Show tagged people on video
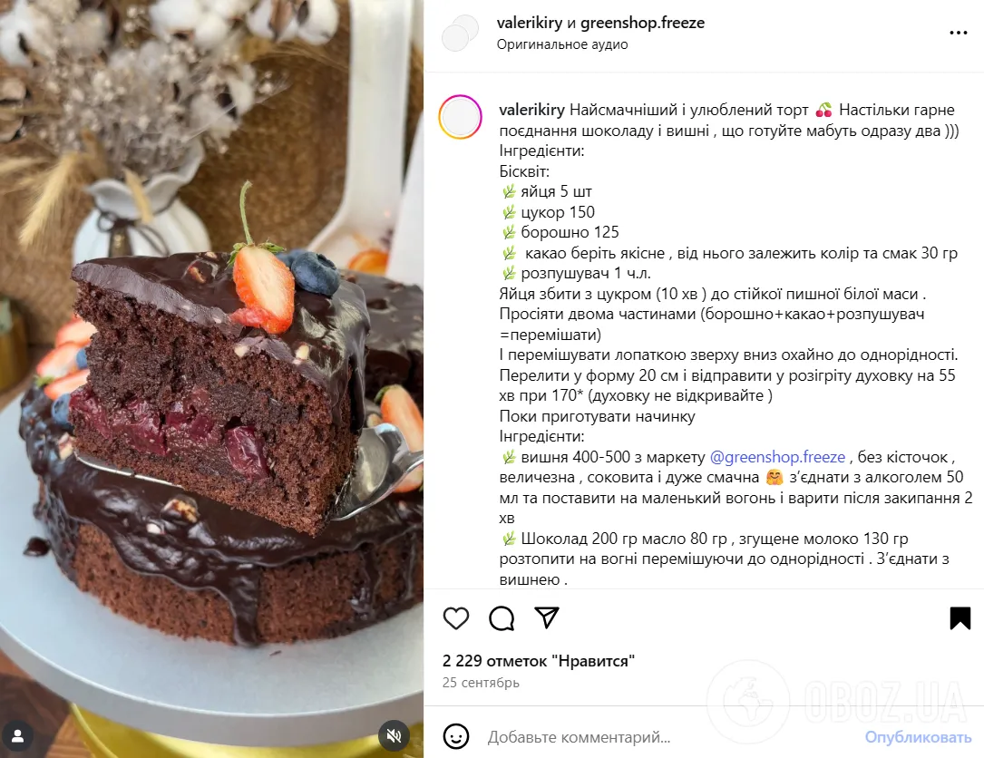Image resolution: width=984 pixels, height=758 pixels. (17, 736)
